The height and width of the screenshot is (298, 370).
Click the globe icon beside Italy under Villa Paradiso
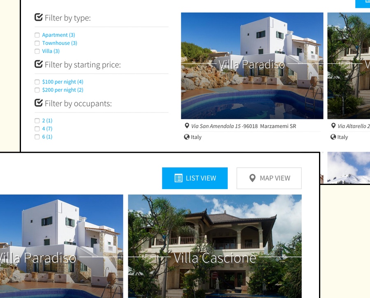pyautogui.click(x=187, y=137)
